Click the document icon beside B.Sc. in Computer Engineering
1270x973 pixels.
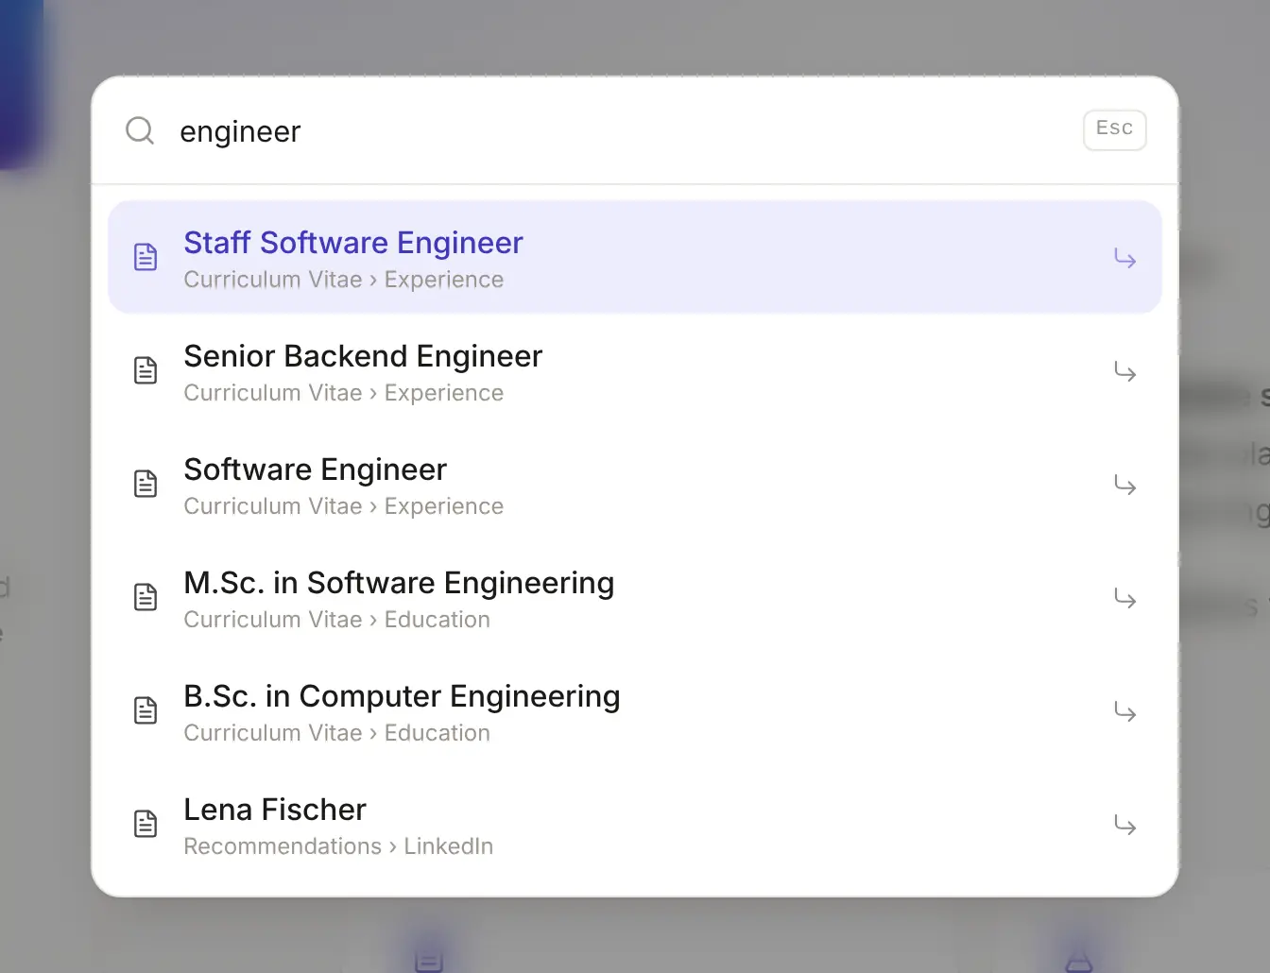pos(146,710)
